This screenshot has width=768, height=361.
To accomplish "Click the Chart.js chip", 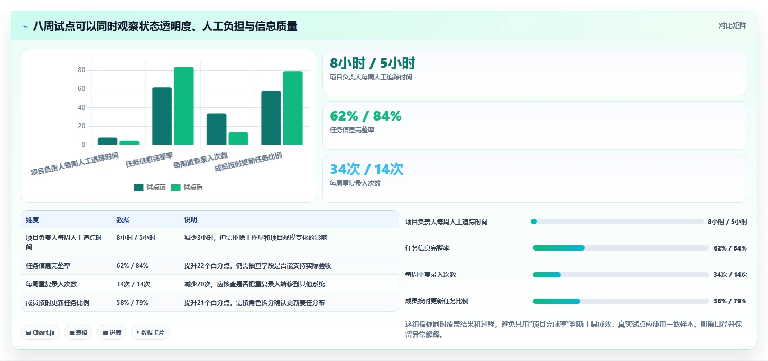I will (40, 332).
